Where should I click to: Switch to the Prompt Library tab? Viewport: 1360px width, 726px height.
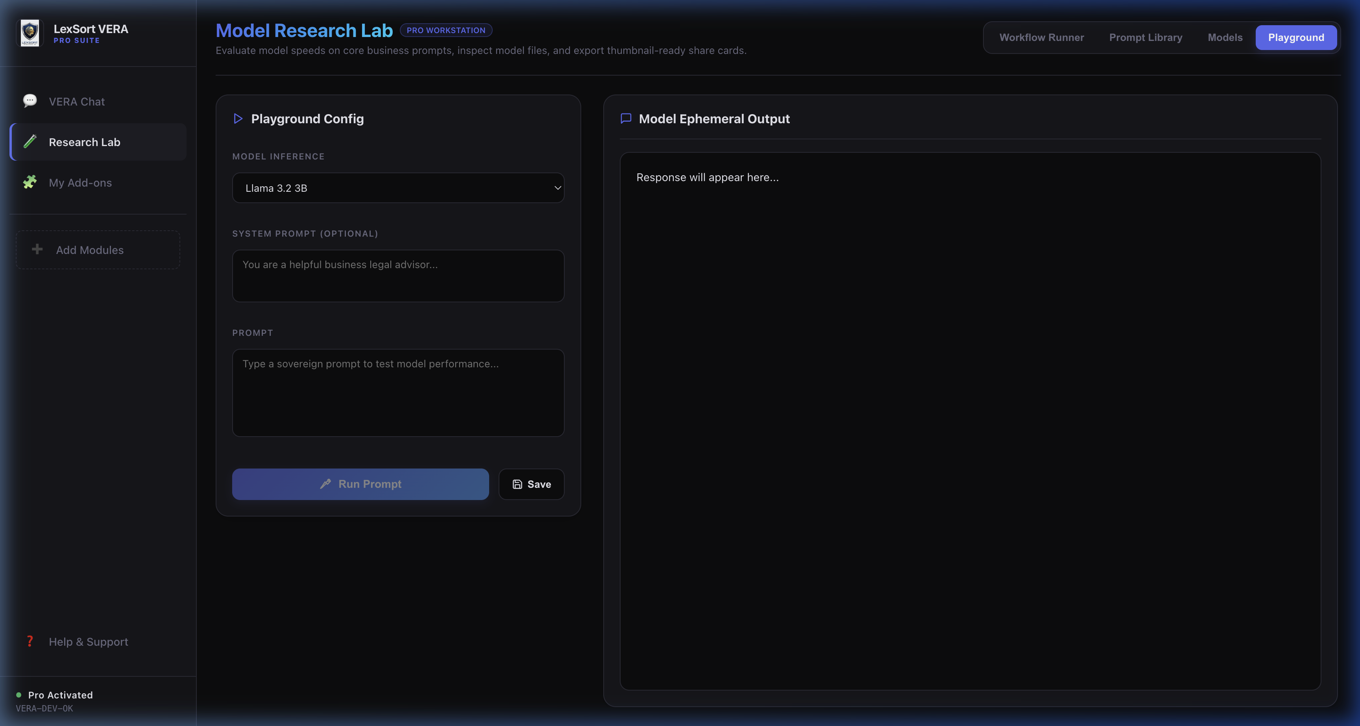pyautogui.click(x=1145, y=37)
